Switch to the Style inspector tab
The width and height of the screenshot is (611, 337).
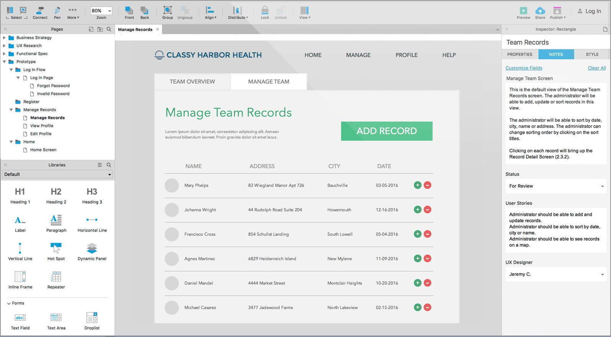592,54
